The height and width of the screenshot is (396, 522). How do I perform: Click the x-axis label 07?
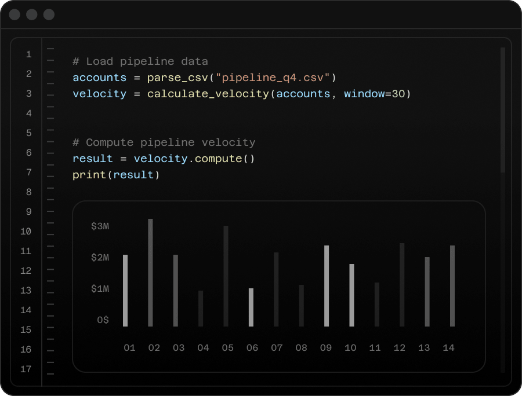(x=277, y=348)
